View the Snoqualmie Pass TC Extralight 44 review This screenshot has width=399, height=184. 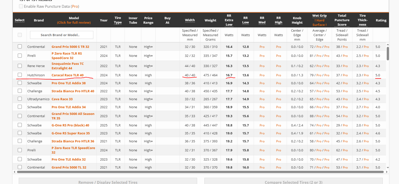click(68, 66)
